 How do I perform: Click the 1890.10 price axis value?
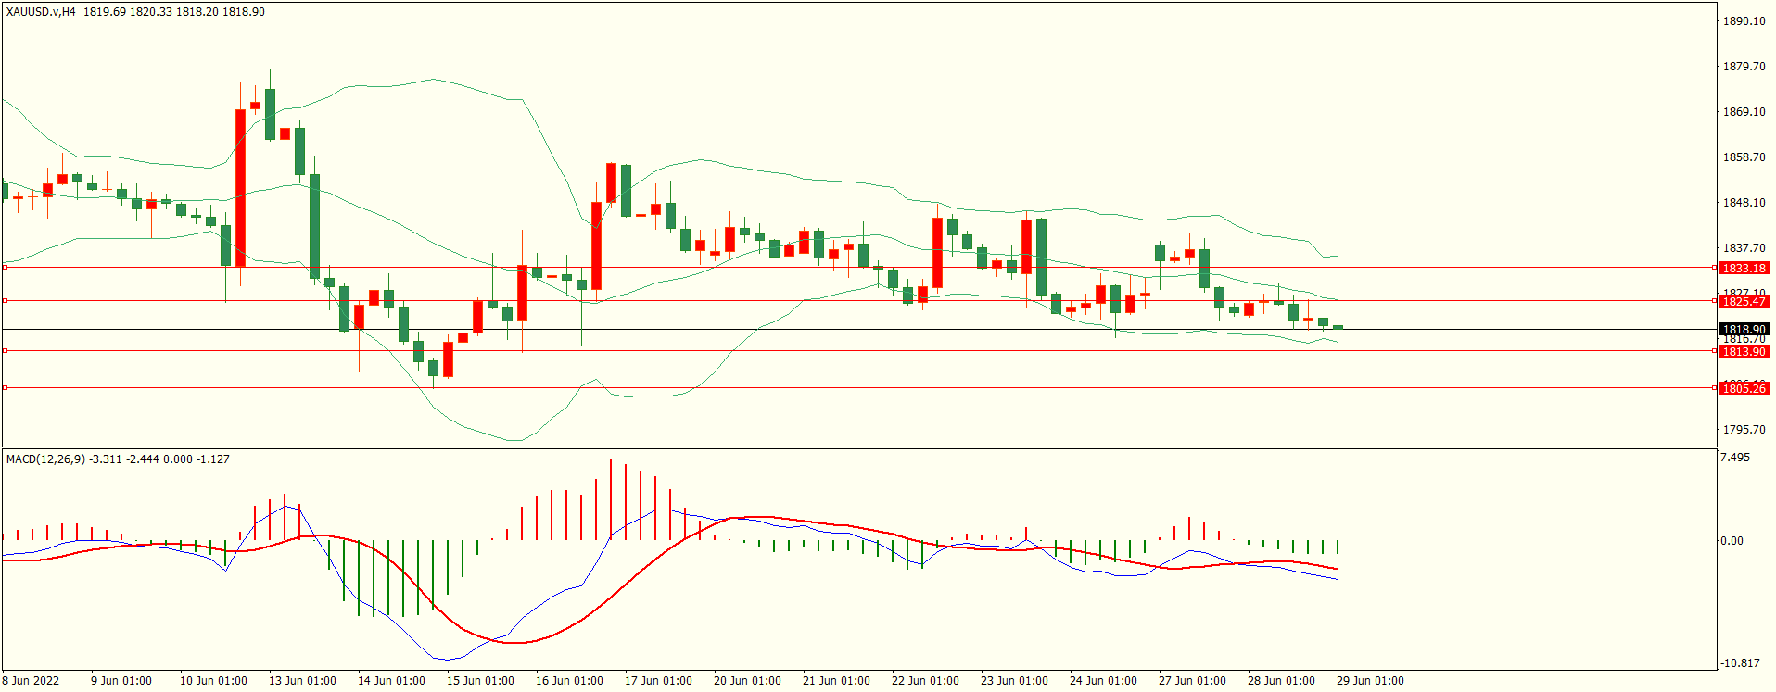(1744, 21)
